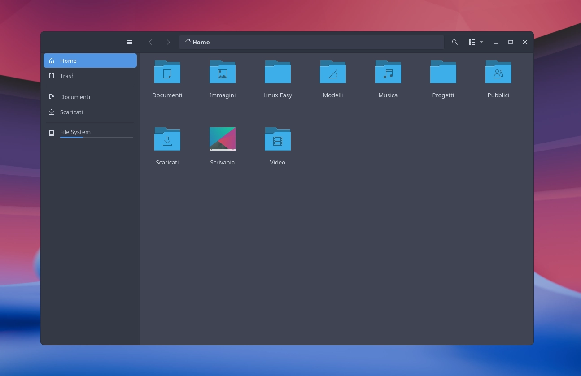Image resolution: width=581 pixels, height=376 pixels.
Task: Open Scaricati bookmark in sidebar
Action: click(x=90, y=112)
